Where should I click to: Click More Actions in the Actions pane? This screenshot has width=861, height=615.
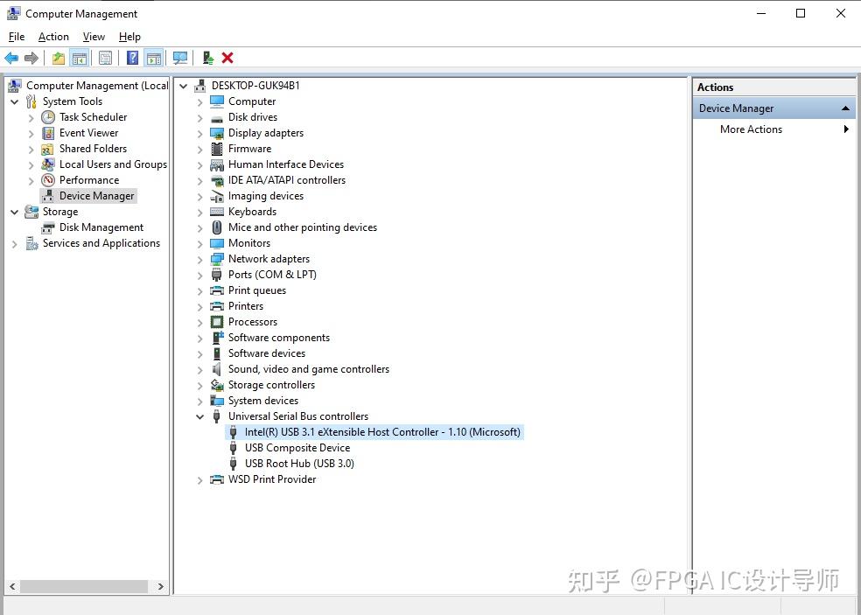click(x=751, y=129)
